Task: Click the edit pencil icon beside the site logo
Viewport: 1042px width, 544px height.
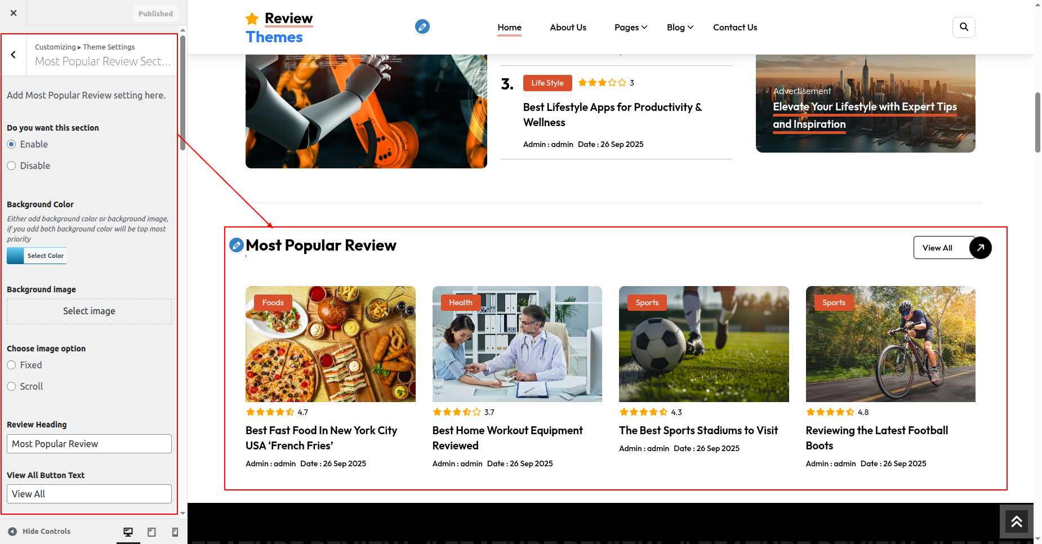Action: click(422, 26)
